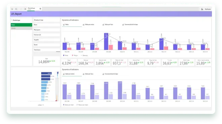Click the 36,63 KPI value
The height and width of the screenshot is (124, 222).
[x=167, y=63]
